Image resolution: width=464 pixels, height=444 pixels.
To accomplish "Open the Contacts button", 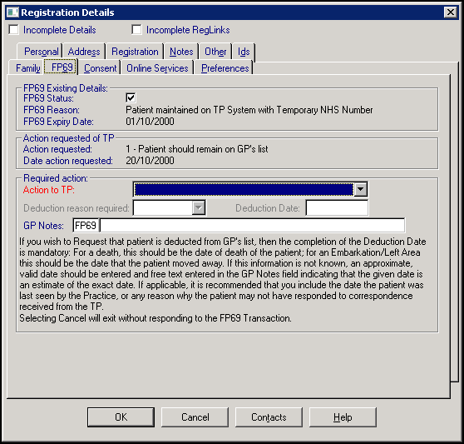I will [269, 417].
